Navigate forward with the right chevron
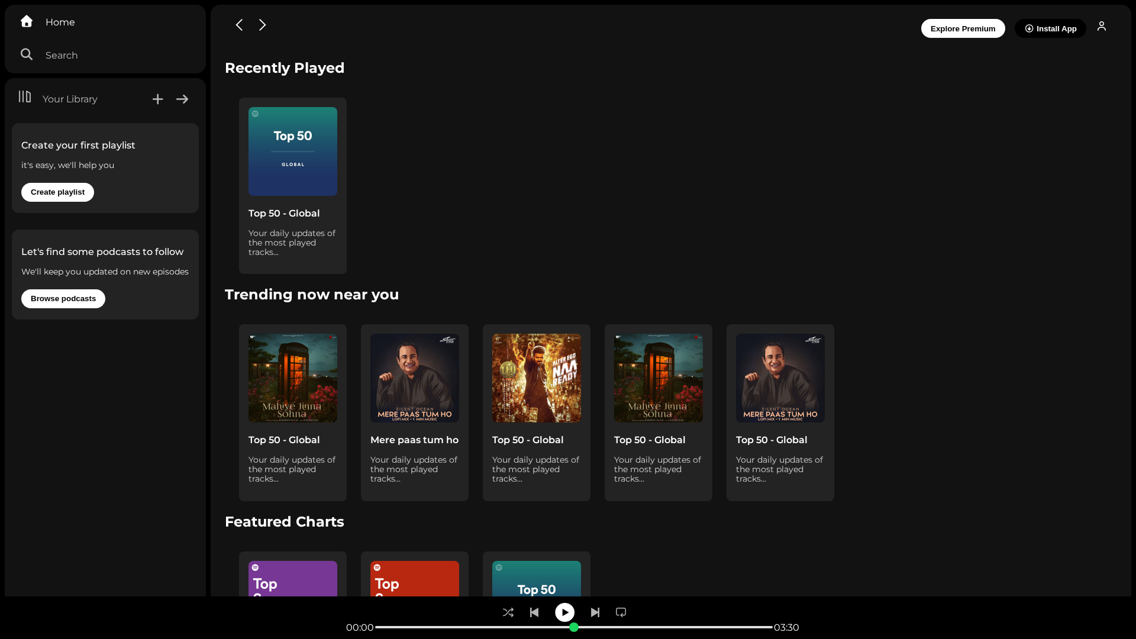Image resolution: width=1136 pixels, height=639 pixels. [x=263, y=25]
